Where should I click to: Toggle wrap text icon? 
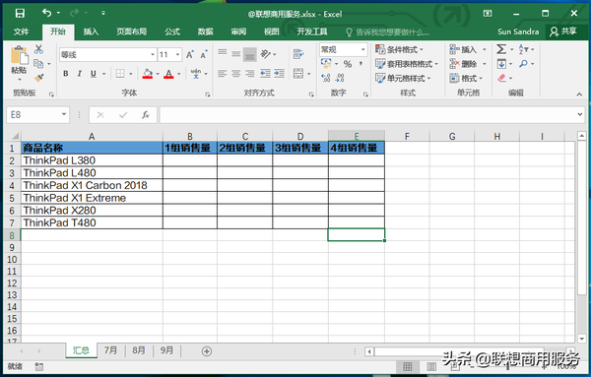coord(298,54)
